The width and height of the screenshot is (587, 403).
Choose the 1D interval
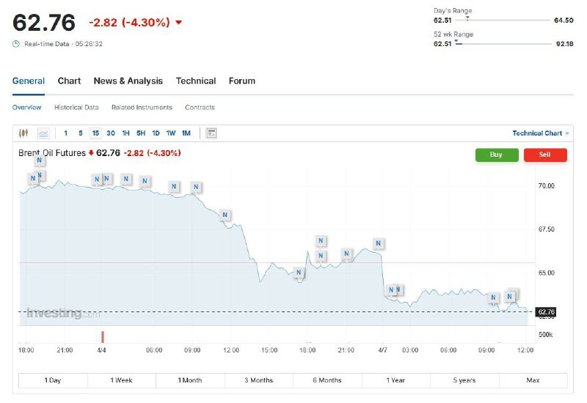[x=156, y=133]
